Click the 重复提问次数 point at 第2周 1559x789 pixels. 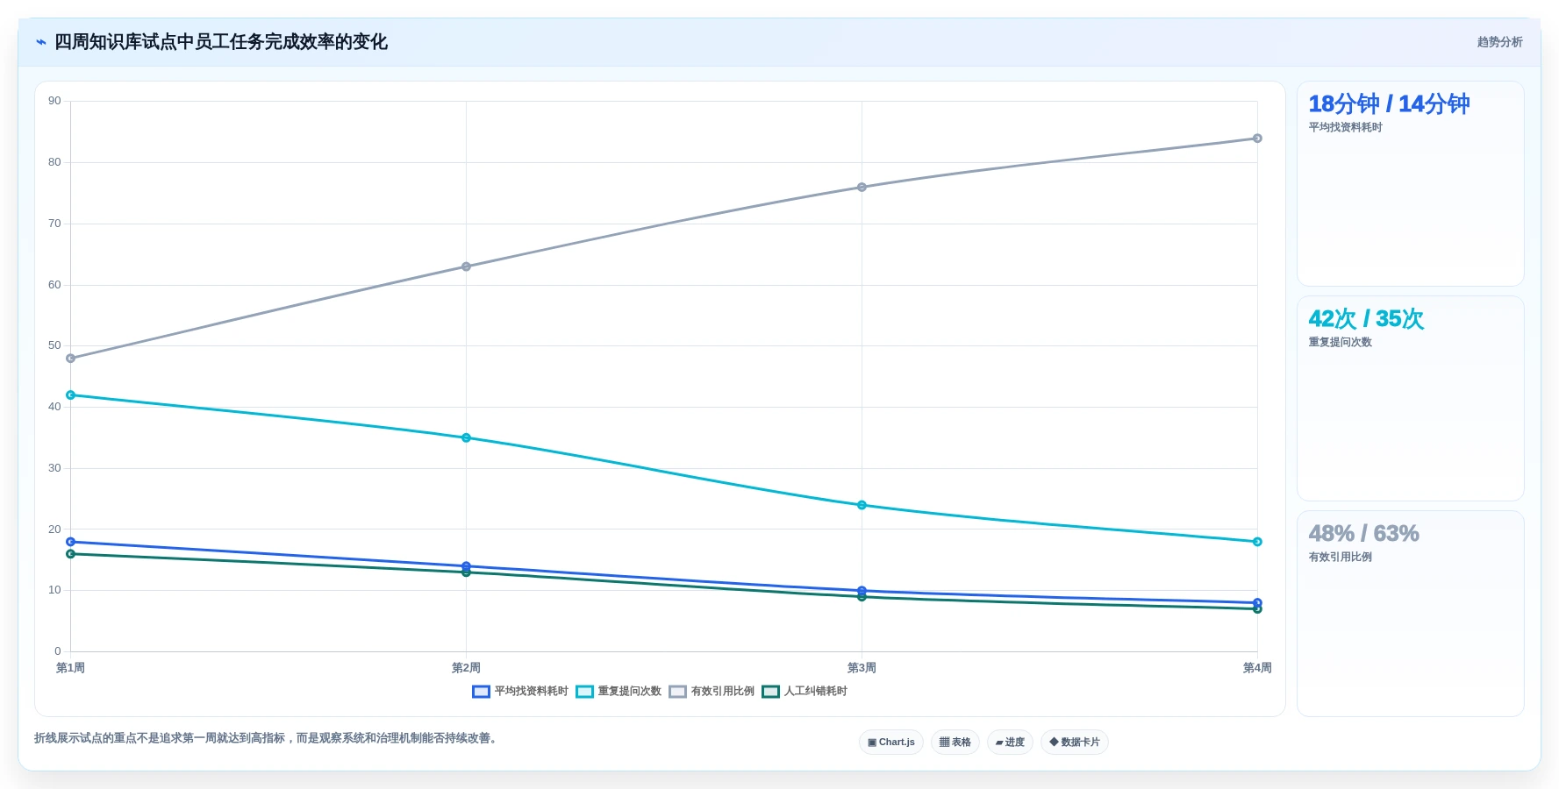coord(466,437)
